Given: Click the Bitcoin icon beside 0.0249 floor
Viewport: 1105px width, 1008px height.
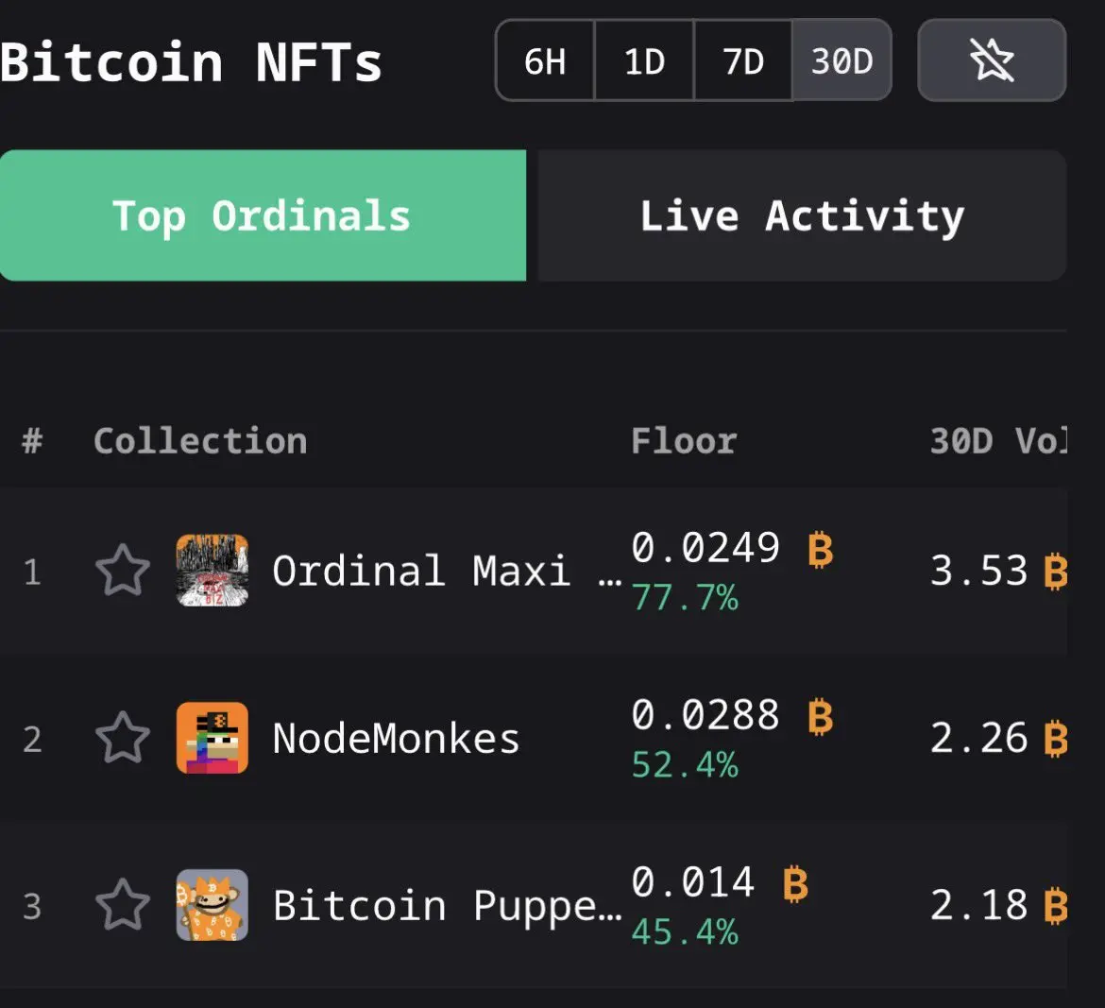Looking at the screenshot, I should pos(821,548).
